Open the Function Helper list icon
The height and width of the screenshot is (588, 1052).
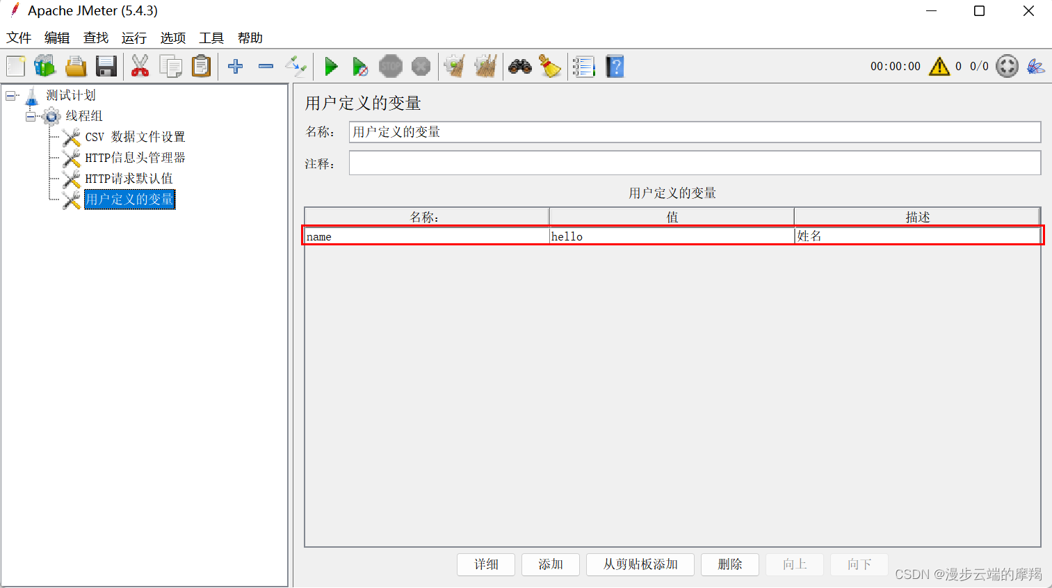(x=584, y=67)
